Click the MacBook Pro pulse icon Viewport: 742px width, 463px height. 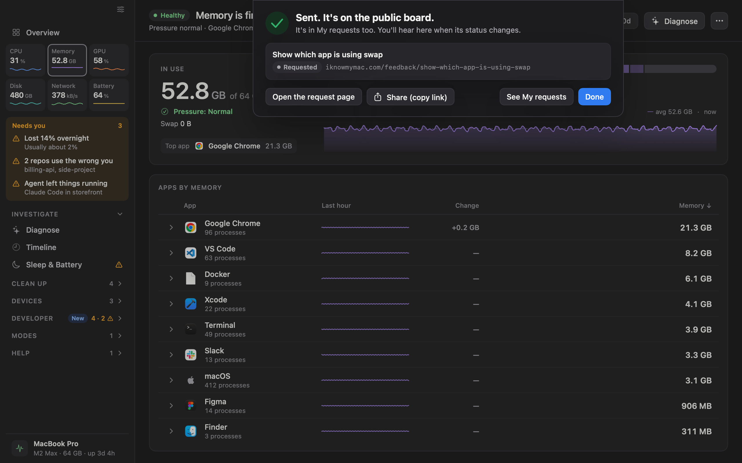point(20,448)
